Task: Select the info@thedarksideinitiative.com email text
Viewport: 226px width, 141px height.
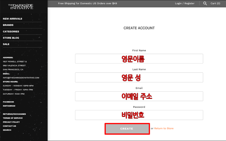Action: [x=21, y=78]
